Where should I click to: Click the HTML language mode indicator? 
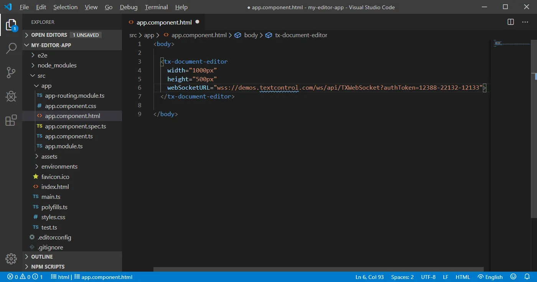(x=463, y=277)
